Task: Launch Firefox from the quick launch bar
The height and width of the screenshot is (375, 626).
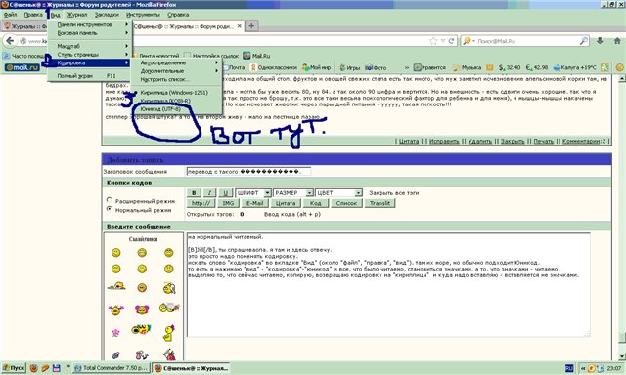Action: pos(34,368)
